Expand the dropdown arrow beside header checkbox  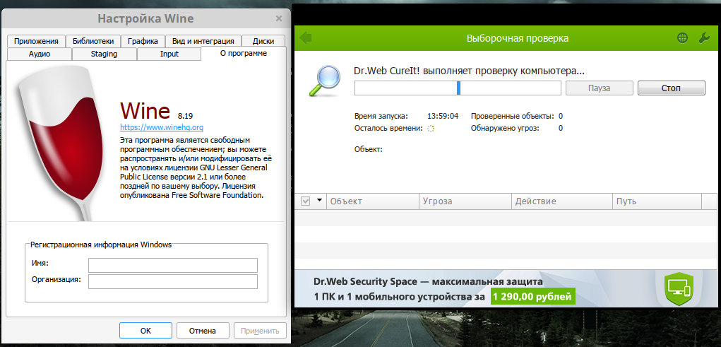click(x=319, y=201)
